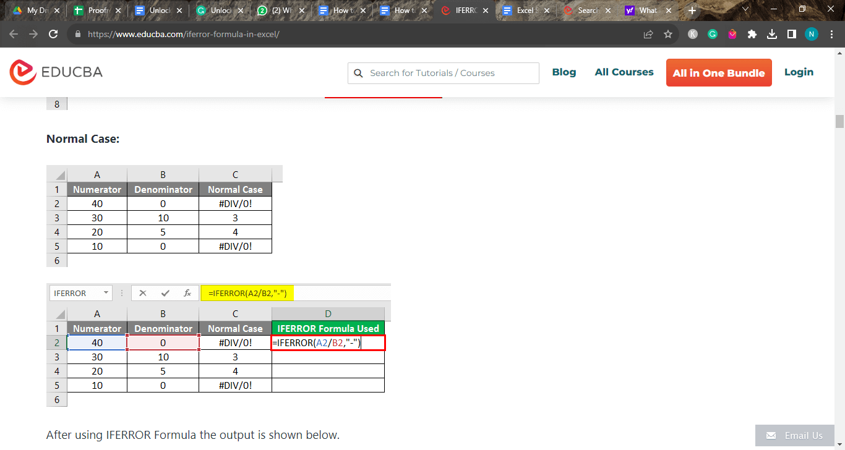Click the formula bar cancel X icon
Viewport: 845px width, 450px height.
pos(143,293)
